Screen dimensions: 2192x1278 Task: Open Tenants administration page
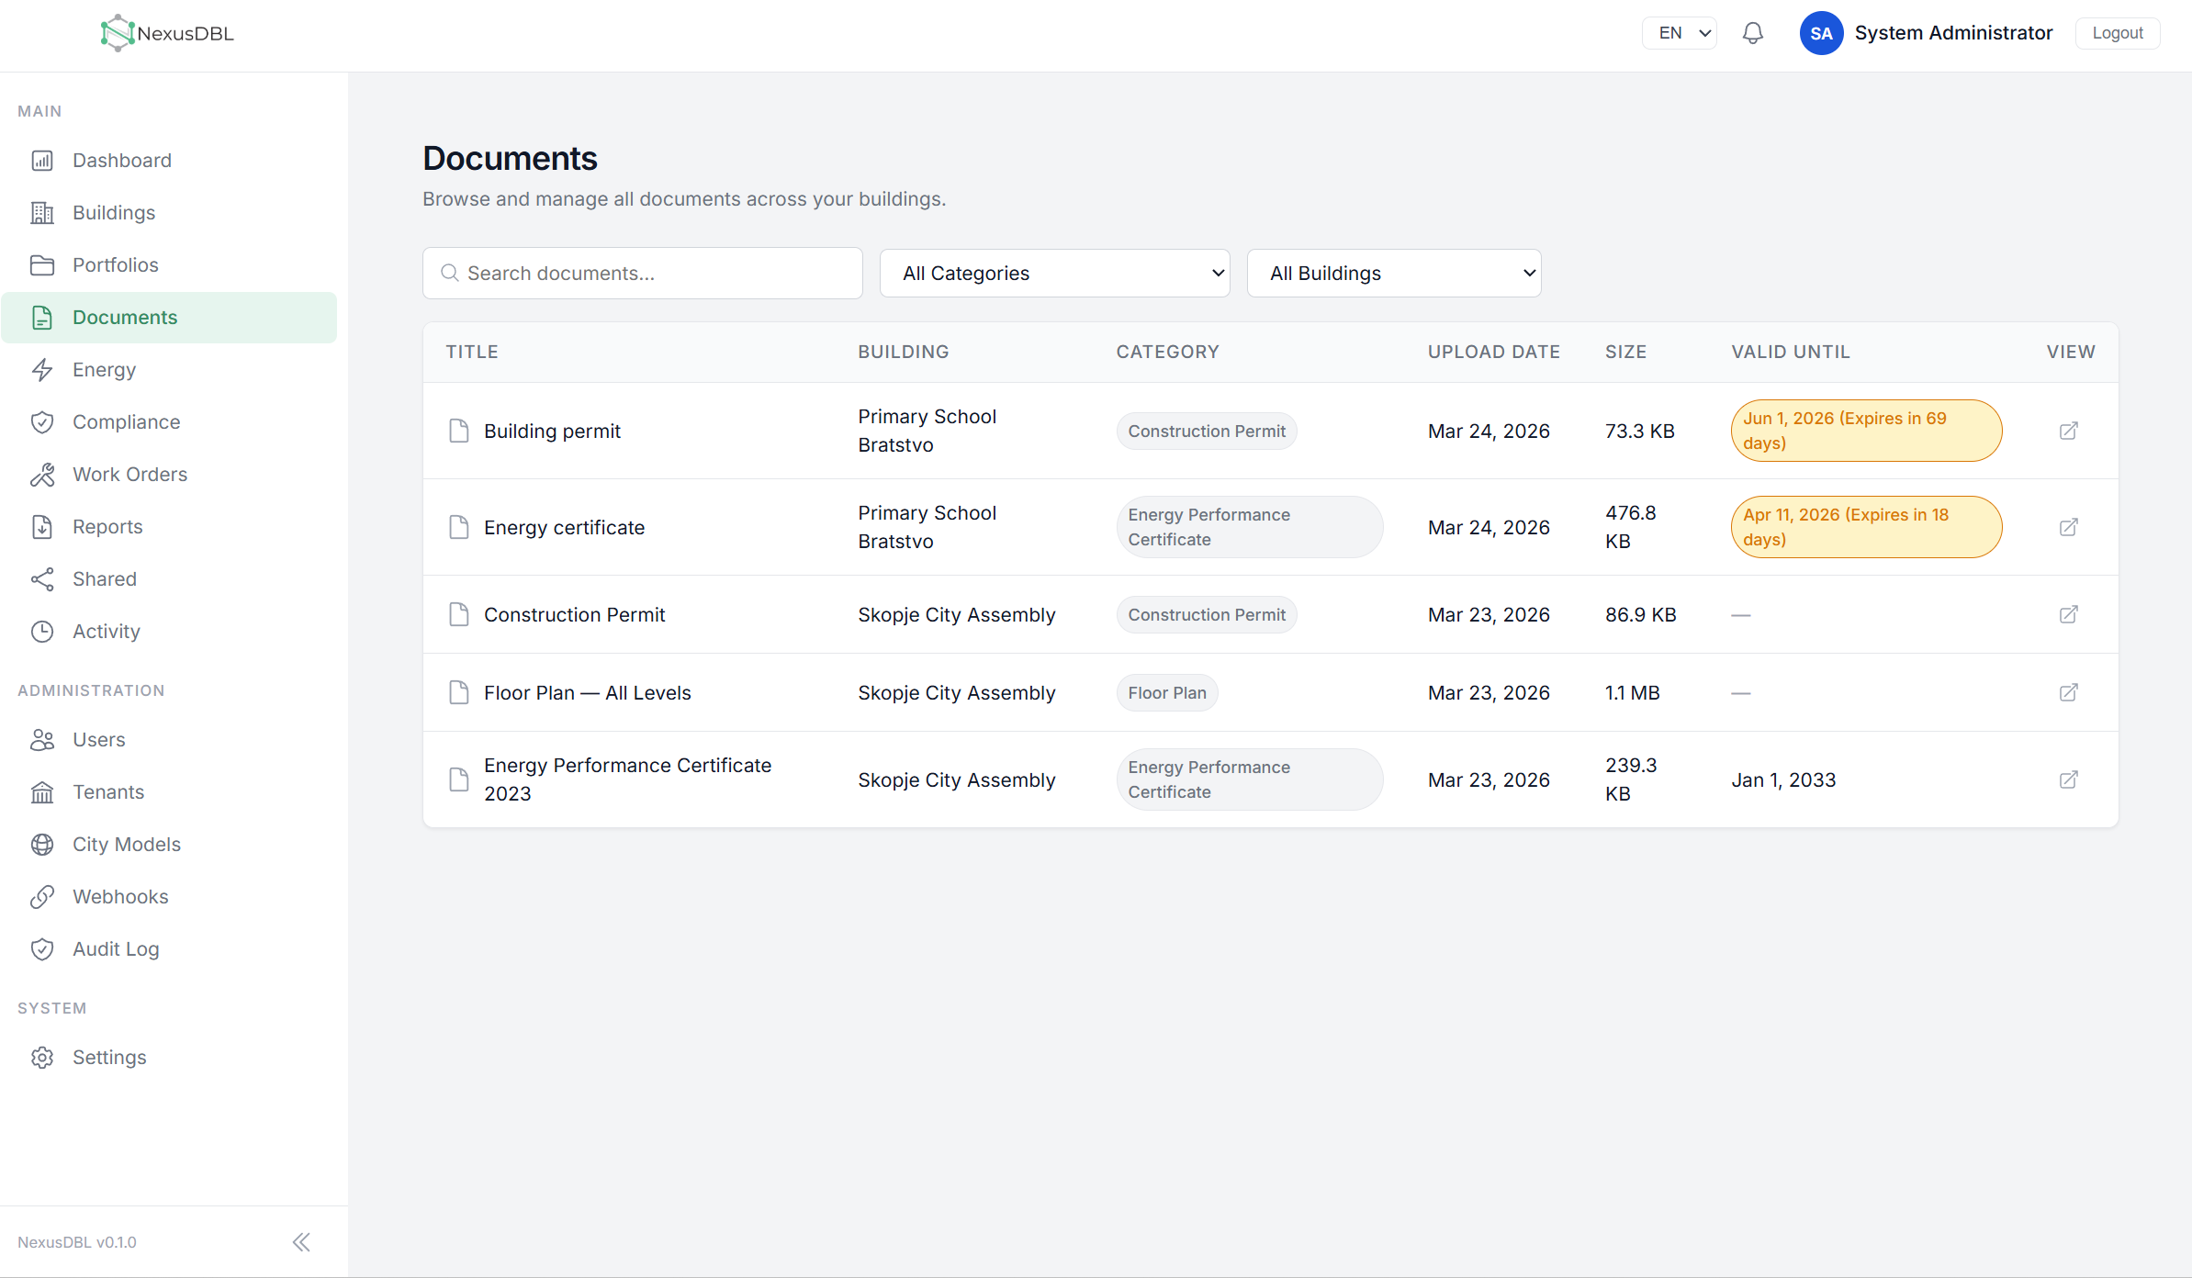click(169, 792)
